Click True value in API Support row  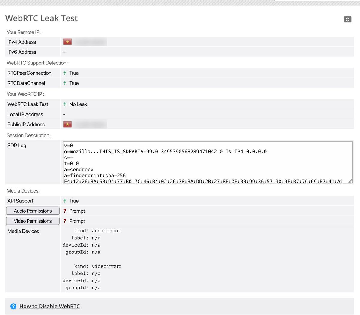click(x=74, y=201)
